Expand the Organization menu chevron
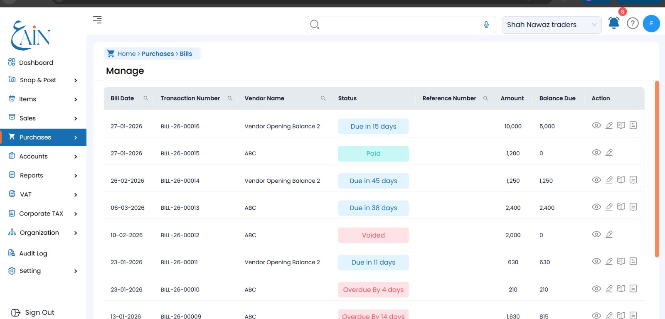Viewport: 665px width, 319px height. click(76, 233)
